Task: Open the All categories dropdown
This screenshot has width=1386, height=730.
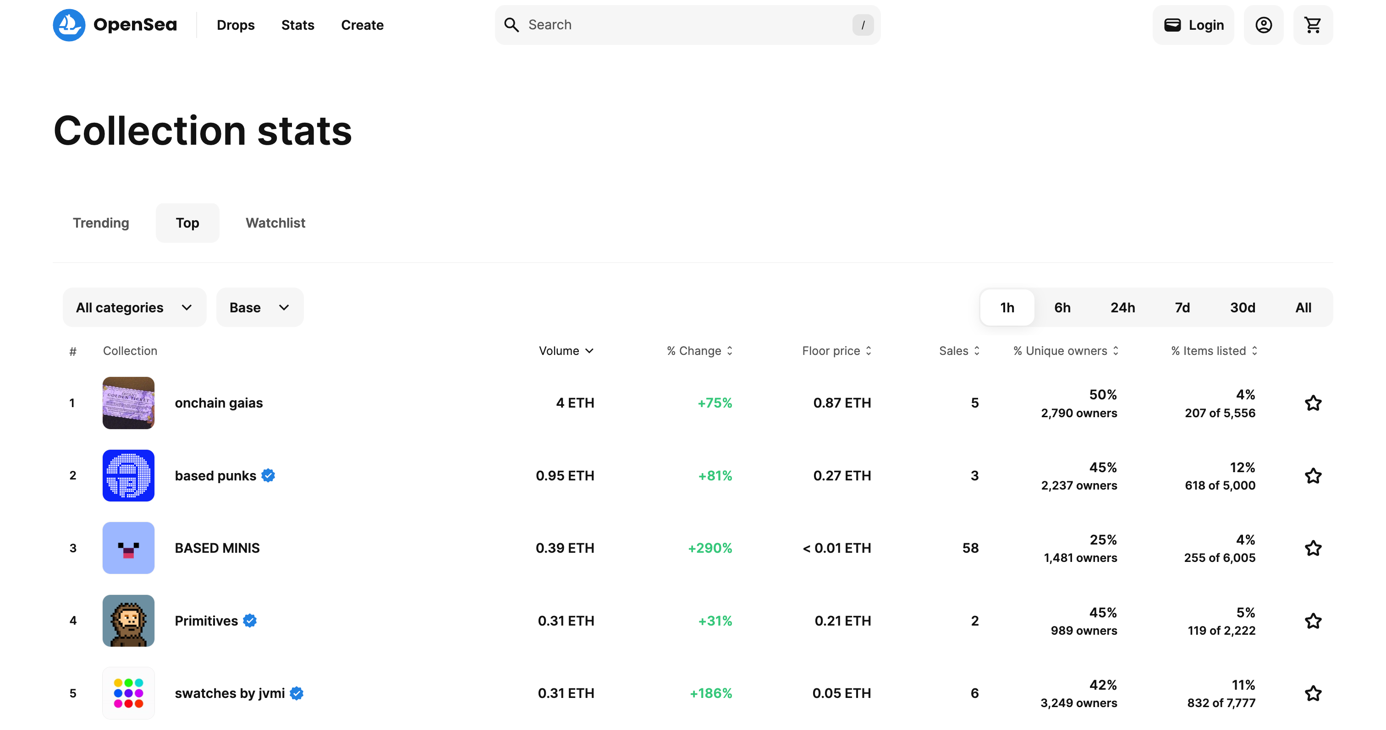Action: coord(134,307)
